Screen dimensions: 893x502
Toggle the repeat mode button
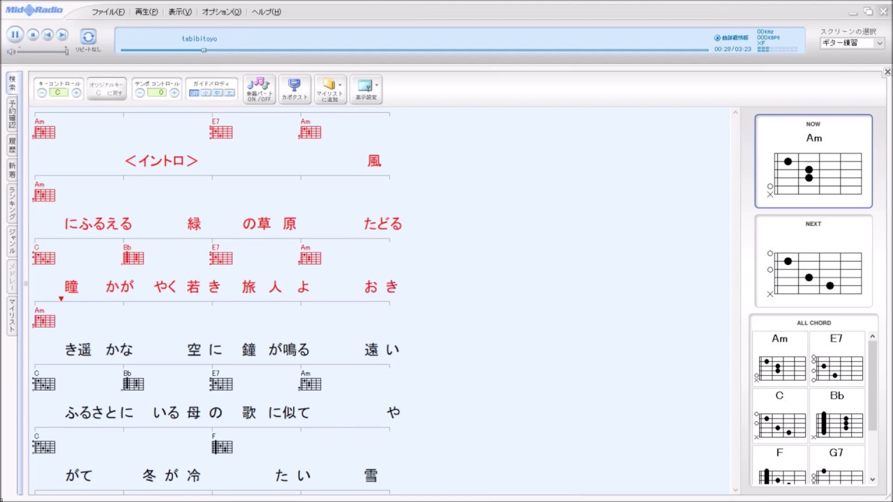pyautogui.click(x=88, y=36)
